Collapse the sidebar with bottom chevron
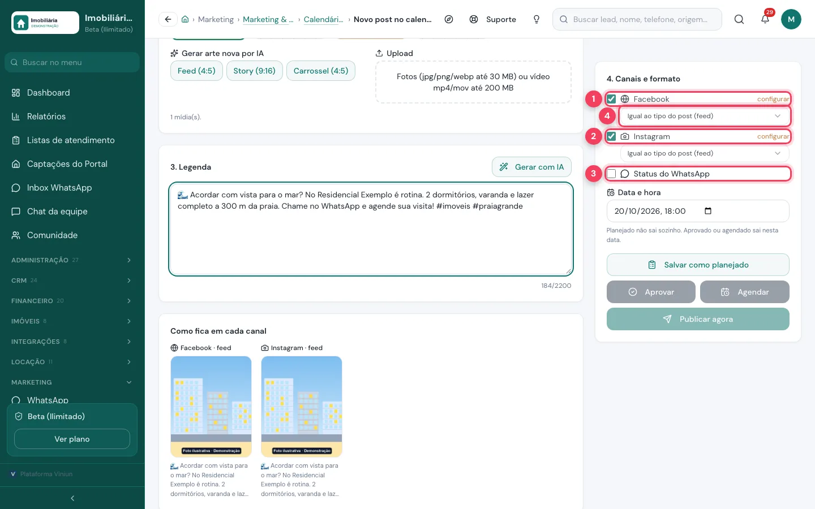The image size is (815, 509). point(72,498)
